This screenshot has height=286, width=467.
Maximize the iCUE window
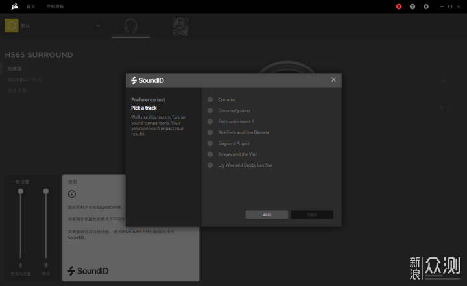(450, 6)
